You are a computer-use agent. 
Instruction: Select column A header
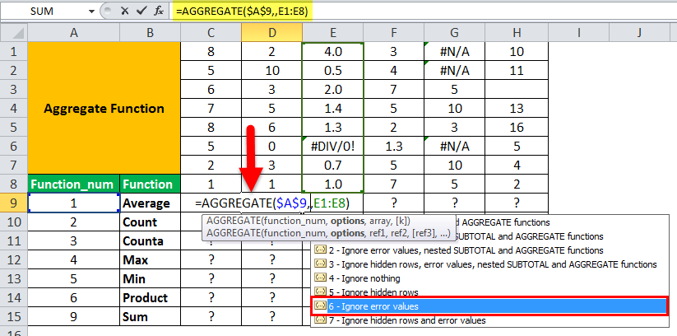[x=74, y=32]
